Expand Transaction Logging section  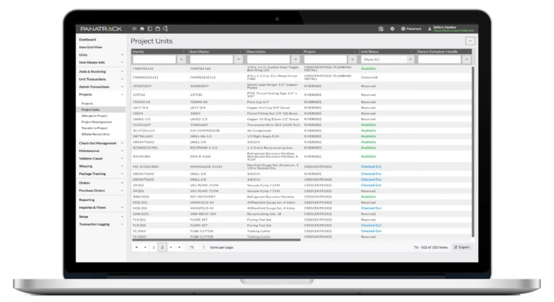101,224
